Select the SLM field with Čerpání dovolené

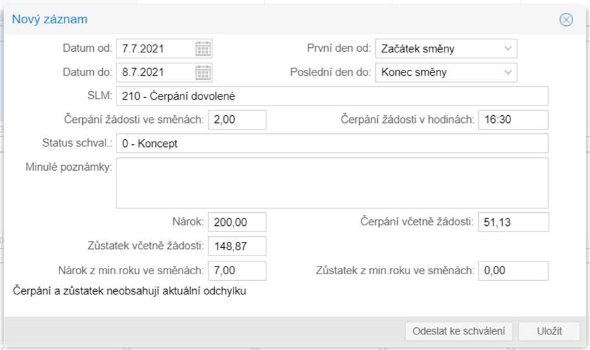[x=332, y=96]
